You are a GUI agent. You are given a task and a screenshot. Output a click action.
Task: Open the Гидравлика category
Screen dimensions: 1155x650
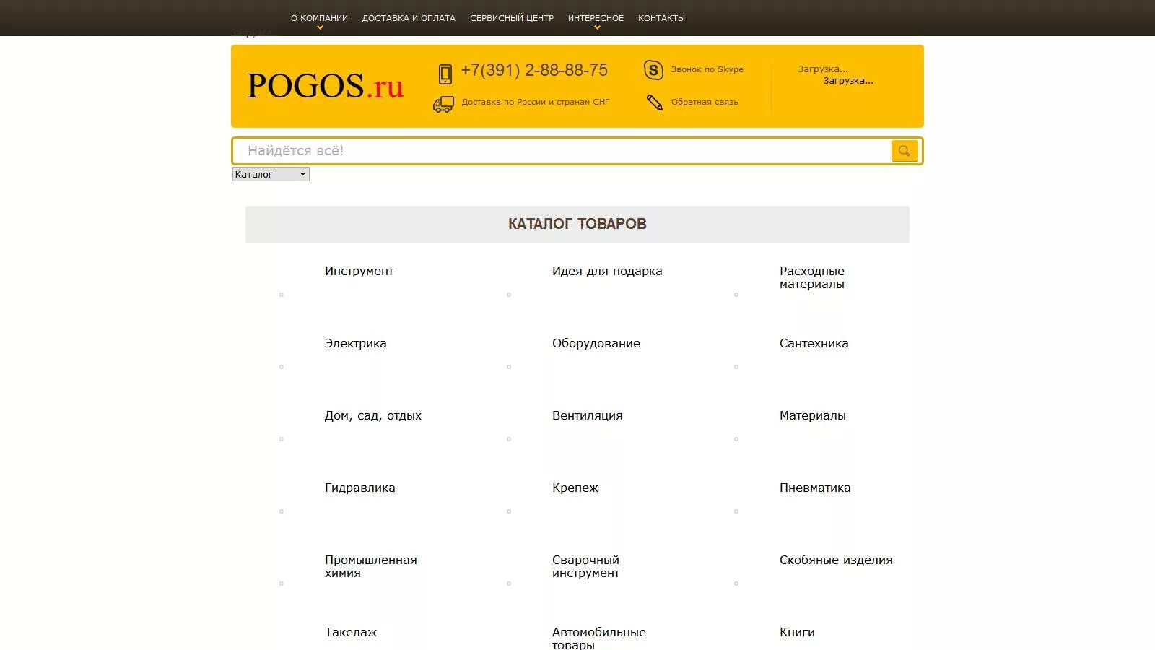pos(359,487)
